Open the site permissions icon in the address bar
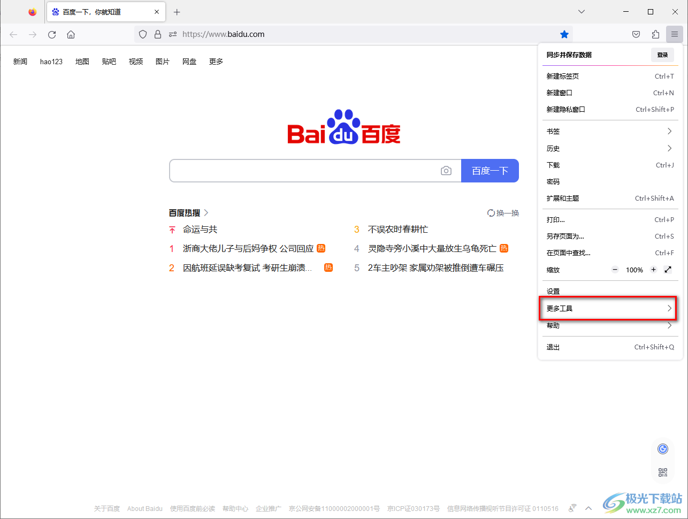This screenshot has width=688, height=519. [173, 34]
